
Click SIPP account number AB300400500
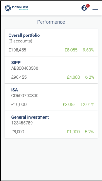pyautogui.click(x=25, y=68)
